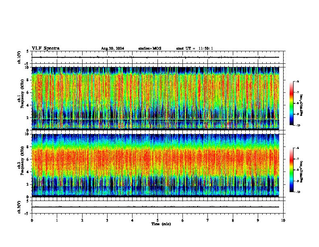The height and width of the screenshot is (247, 319).
Task: Select the "start UT = 11:50: 1" text
Action: [x=195, y=48]
